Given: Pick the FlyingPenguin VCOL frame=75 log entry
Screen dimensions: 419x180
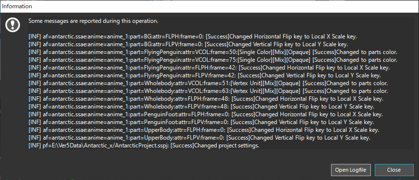Looking at the screenshot, I should (x=213, y=60).
